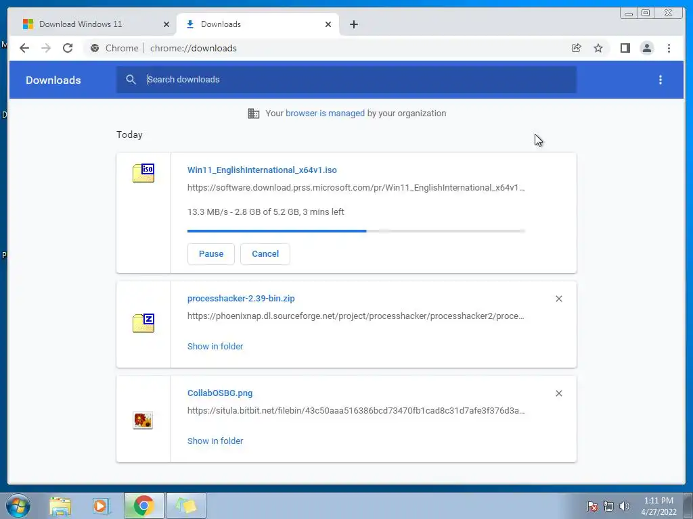Click the managed organization building icon
Screen dimensions: 693x519
pos(254,114)
